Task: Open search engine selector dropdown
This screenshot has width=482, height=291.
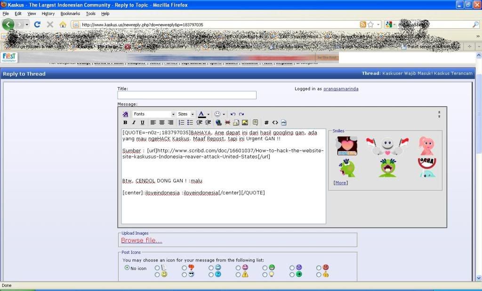Action: 391,24
